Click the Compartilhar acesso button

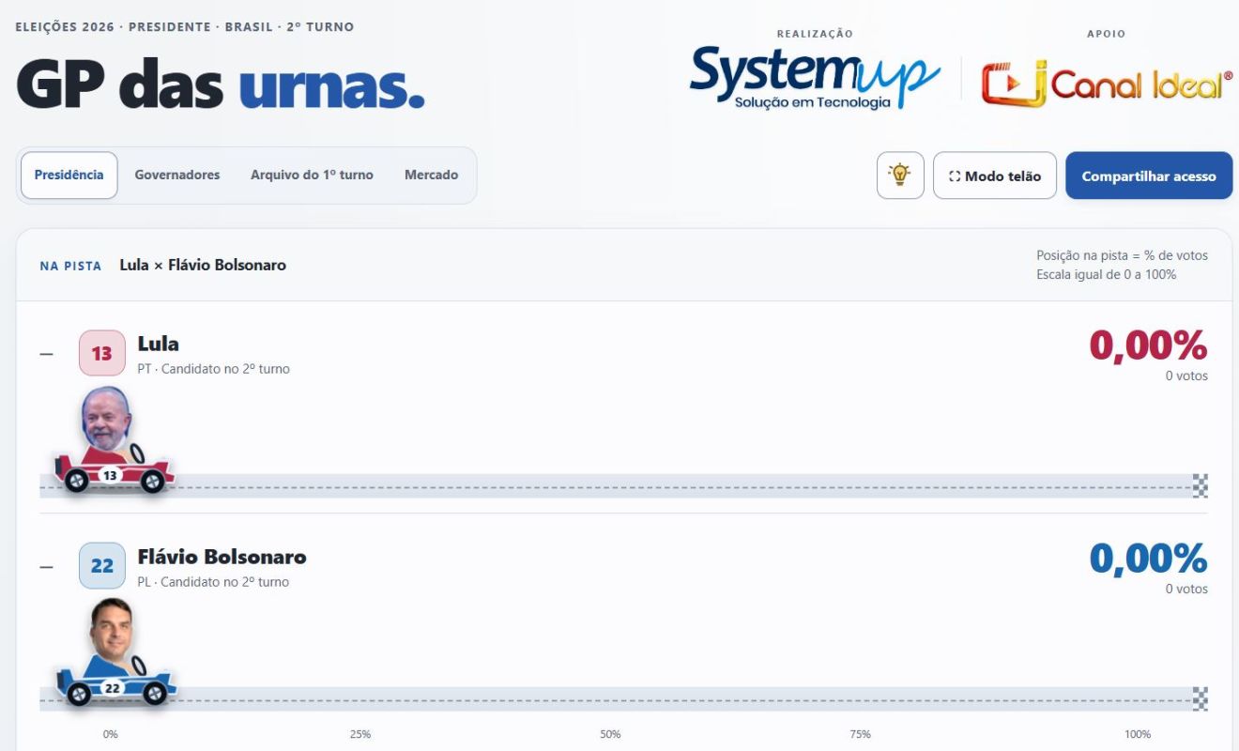pyautogui.click(x=1149, y=176)
